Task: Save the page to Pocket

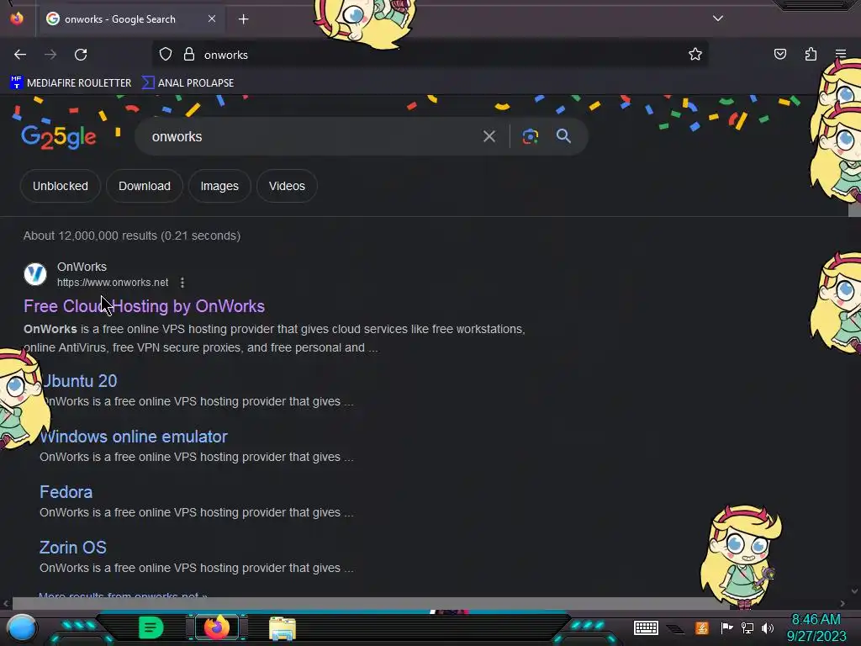Action: click(779, 54)
